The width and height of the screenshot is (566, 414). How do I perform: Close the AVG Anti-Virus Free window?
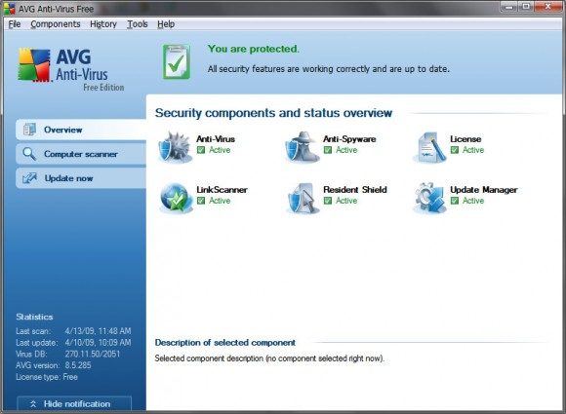[548, 7]
